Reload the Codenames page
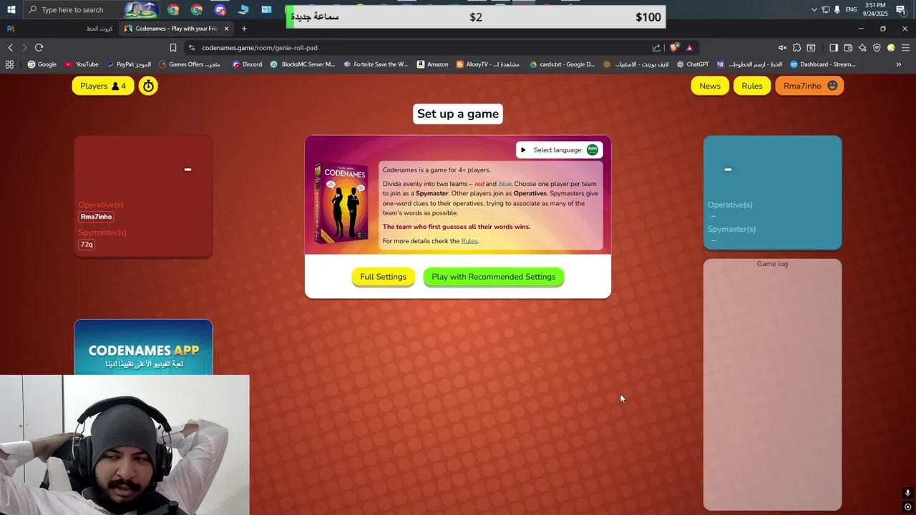Viewport: 916px width, 515px height. [x=39, y=48]
